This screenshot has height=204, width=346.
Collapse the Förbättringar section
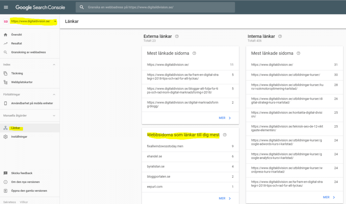pyautogui.click(x=54, y=95)
